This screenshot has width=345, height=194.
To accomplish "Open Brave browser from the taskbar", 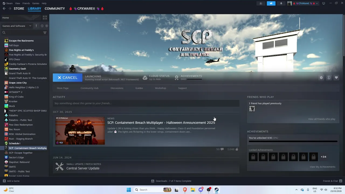I will [185, 190].
